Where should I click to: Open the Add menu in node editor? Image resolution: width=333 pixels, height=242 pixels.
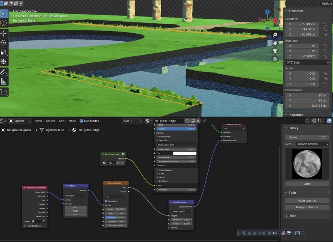click(62, 121)
